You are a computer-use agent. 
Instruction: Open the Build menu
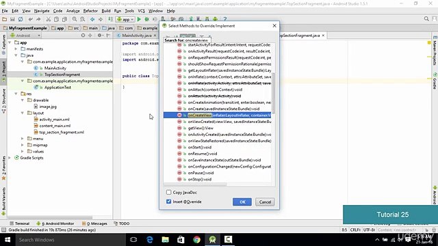click(x=106, y=11)
